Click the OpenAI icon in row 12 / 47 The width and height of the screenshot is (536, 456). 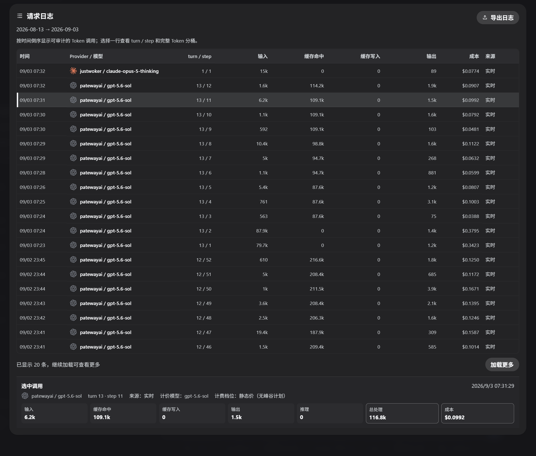pyautogui.click(x=73, y=332)
